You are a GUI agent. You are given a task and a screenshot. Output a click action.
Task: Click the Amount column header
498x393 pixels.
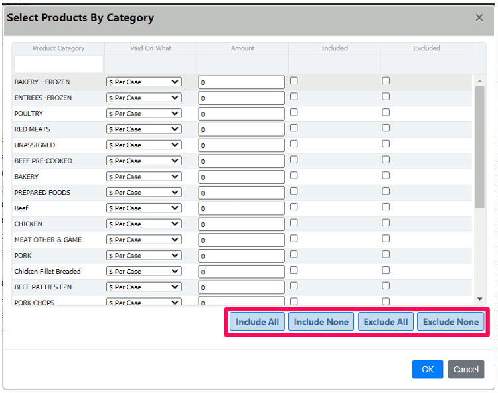242,48
